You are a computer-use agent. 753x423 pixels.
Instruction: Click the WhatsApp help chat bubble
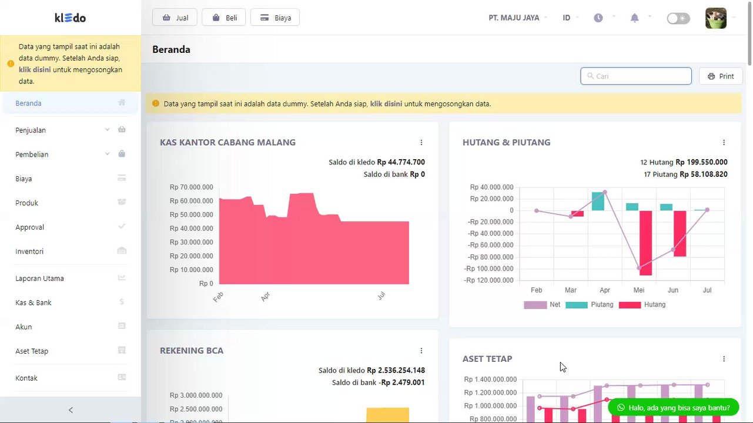click(x=673, y=407)
